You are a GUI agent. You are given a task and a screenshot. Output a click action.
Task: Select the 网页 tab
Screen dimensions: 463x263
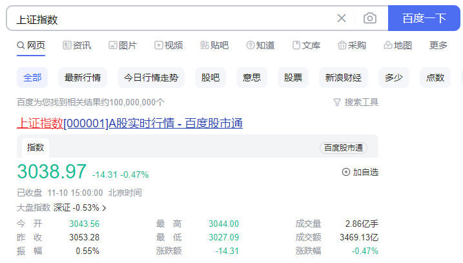(31, 45)
